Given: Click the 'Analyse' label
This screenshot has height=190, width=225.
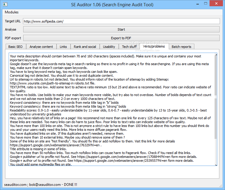Looking at the screenshot, I should click(x=10, y=29).
